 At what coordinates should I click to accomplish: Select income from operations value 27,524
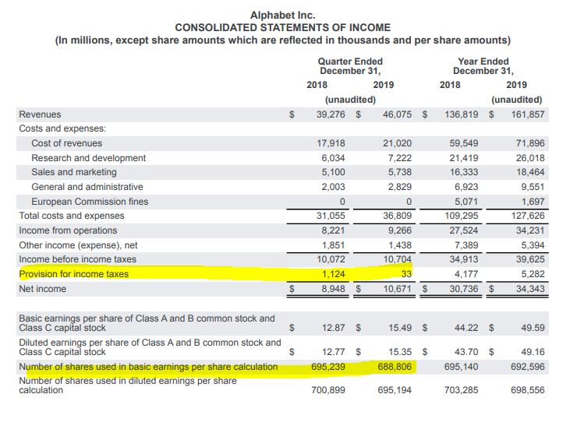pos(464,230)
